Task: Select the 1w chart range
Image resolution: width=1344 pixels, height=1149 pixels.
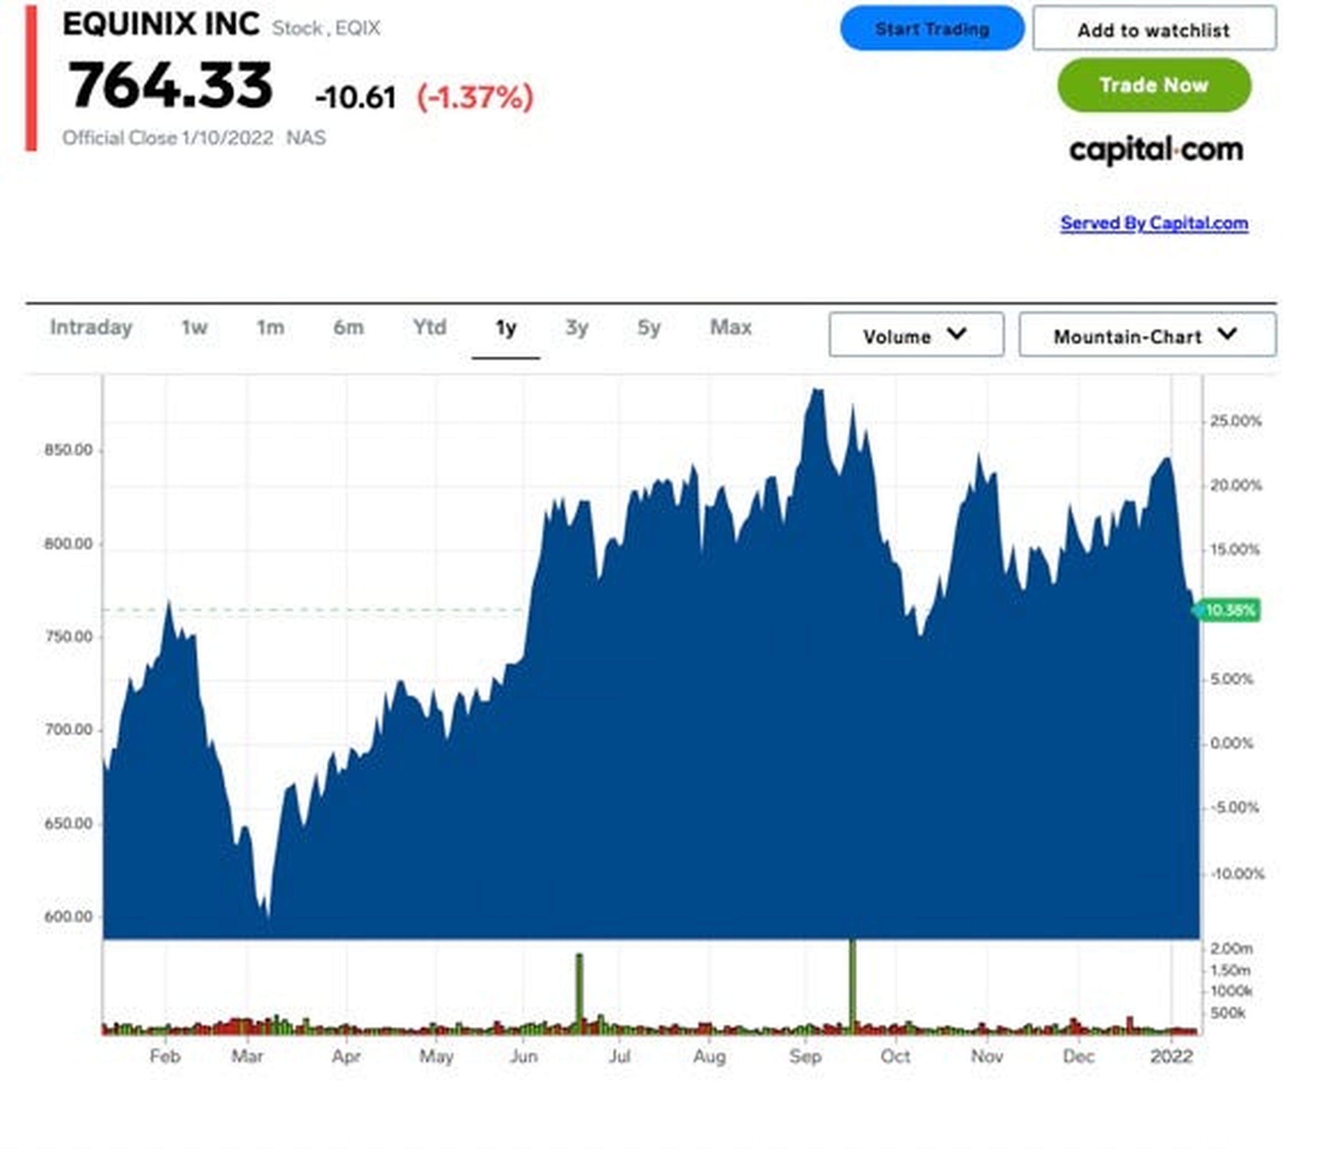Action: (194, 327)
